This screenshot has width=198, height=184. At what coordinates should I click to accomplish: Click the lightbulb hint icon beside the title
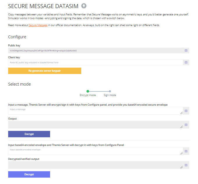tap(84, 6)
